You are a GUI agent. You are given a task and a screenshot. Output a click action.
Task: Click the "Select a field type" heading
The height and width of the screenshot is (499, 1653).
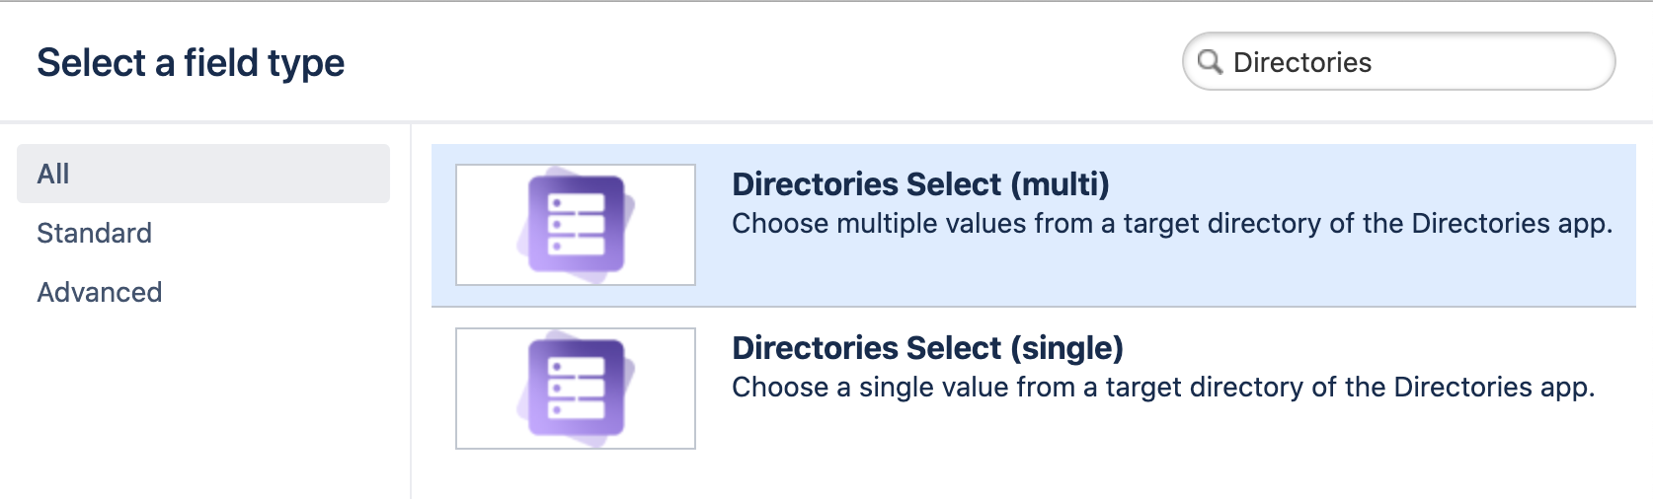[x=191, y=63]
